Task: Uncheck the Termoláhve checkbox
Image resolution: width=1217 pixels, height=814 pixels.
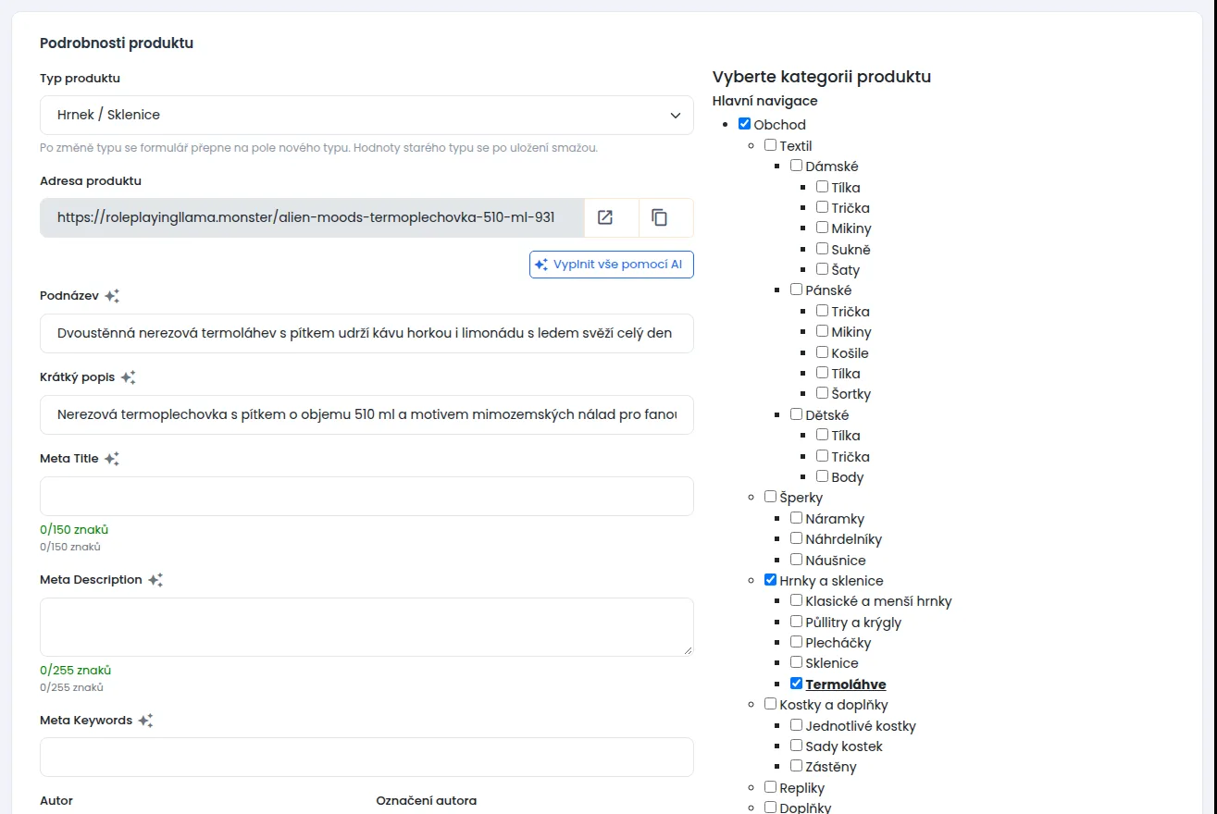Action: click(x=796, y=684)
